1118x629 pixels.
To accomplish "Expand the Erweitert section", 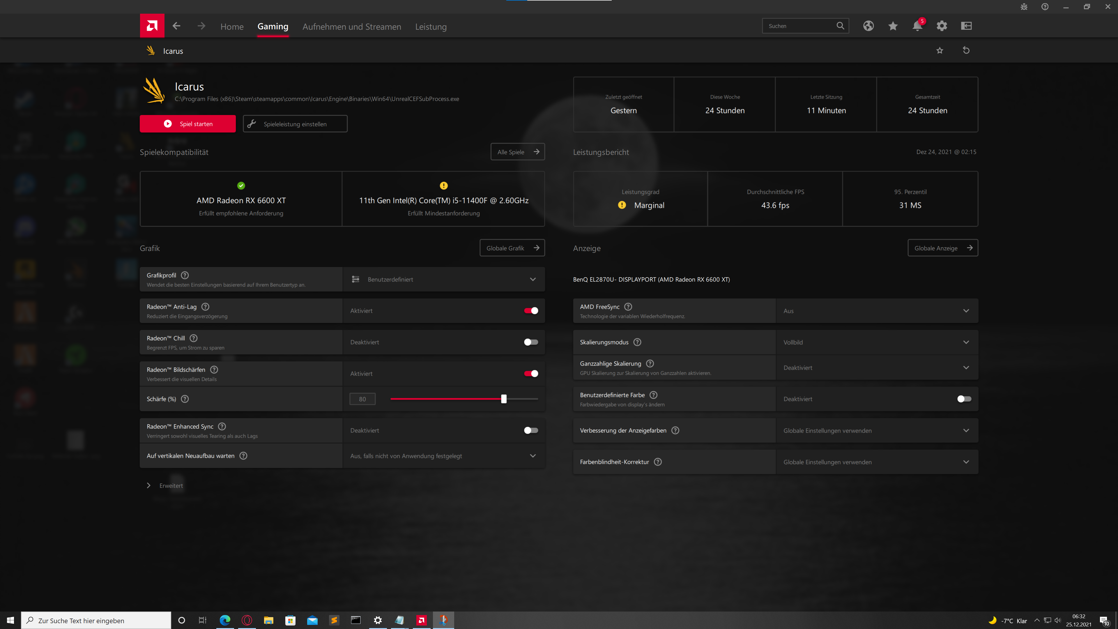I will pyautogui.click(x=165, y=485).
